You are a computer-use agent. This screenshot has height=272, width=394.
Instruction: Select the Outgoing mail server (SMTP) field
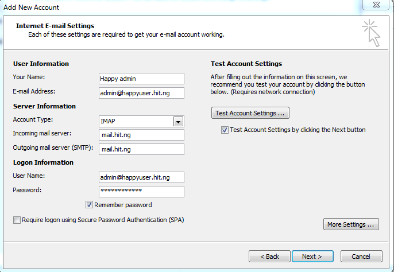[141, 149]
